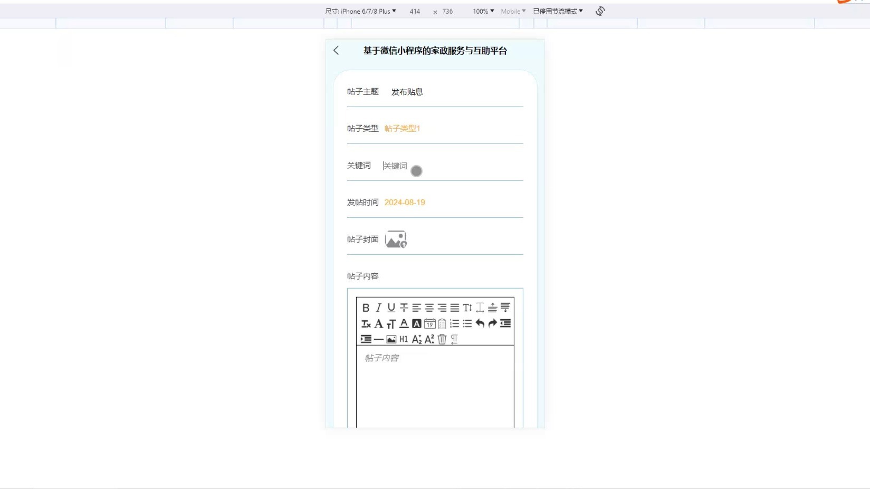Viewport: 870px width, 489px height.
Task: Open 100% zoom dropdown
Action: click(x=483, y=11)
